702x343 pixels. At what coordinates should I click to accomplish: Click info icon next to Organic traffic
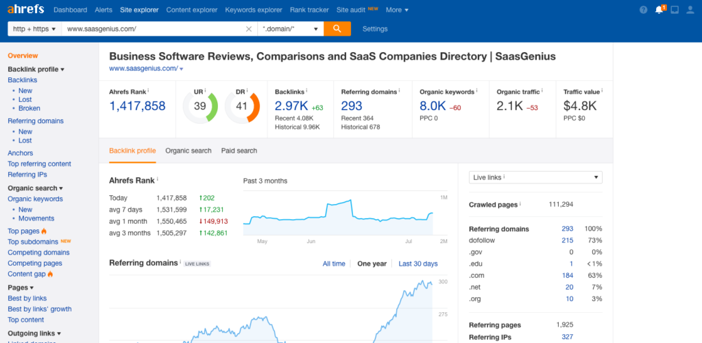coord(542,90)
